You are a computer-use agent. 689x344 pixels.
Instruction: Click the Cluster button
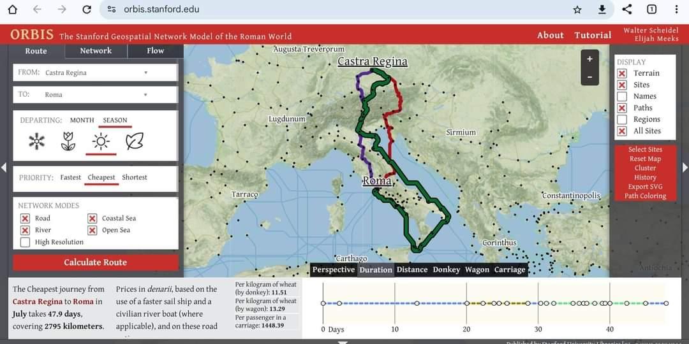point(645,168)
